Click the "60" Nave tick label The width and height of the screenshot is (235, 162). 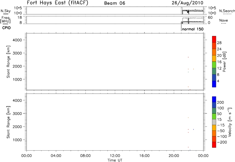(x=210, y=18)
